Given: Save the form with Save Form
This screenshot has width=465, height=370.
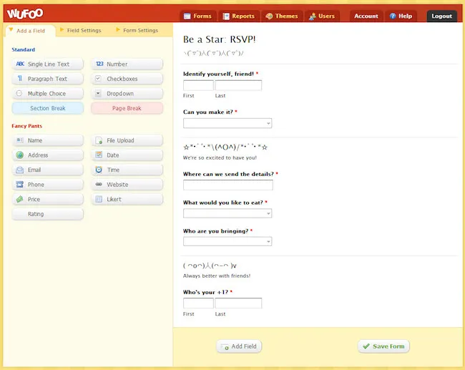Looking at the screenshot, I should click(x=383, y=346).
